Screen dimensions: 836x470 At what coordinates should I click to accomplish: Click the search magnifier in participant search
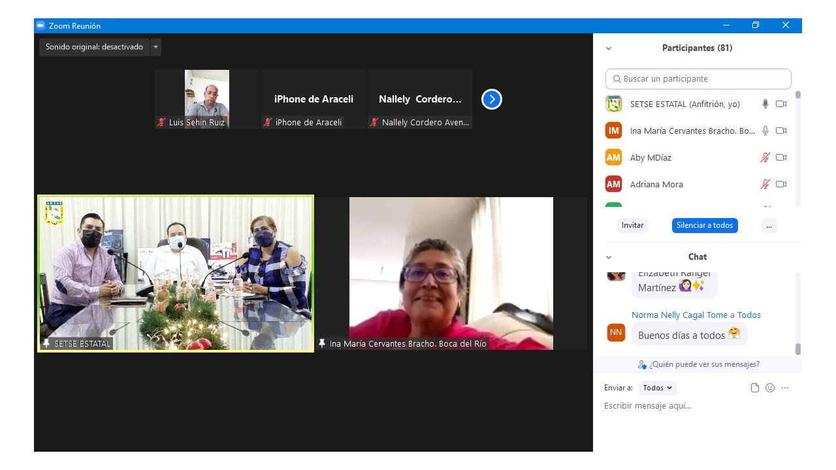click(617, 79)
